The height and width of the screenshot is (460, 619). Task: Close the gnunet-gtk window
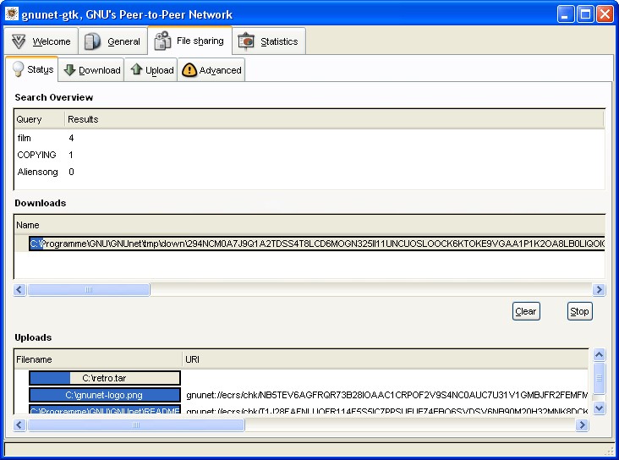[605, 14]
